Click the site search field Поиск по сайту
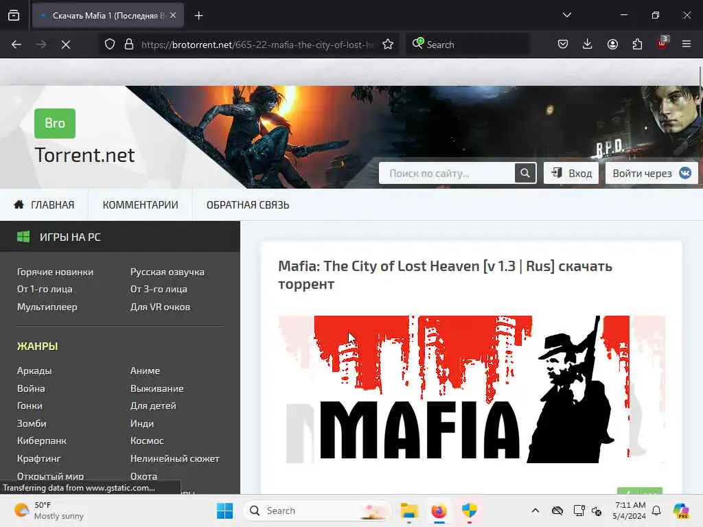 tap(447, 173)
